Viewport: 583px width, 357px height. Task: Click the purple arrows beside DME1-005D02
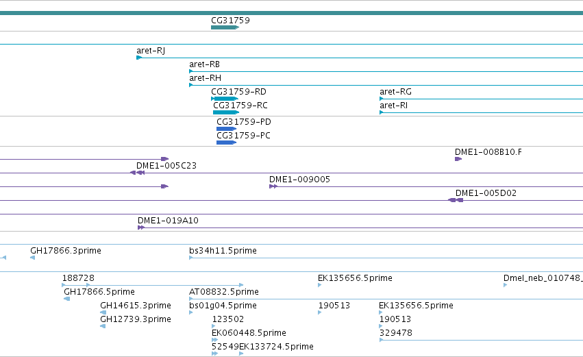pos(456,201)
